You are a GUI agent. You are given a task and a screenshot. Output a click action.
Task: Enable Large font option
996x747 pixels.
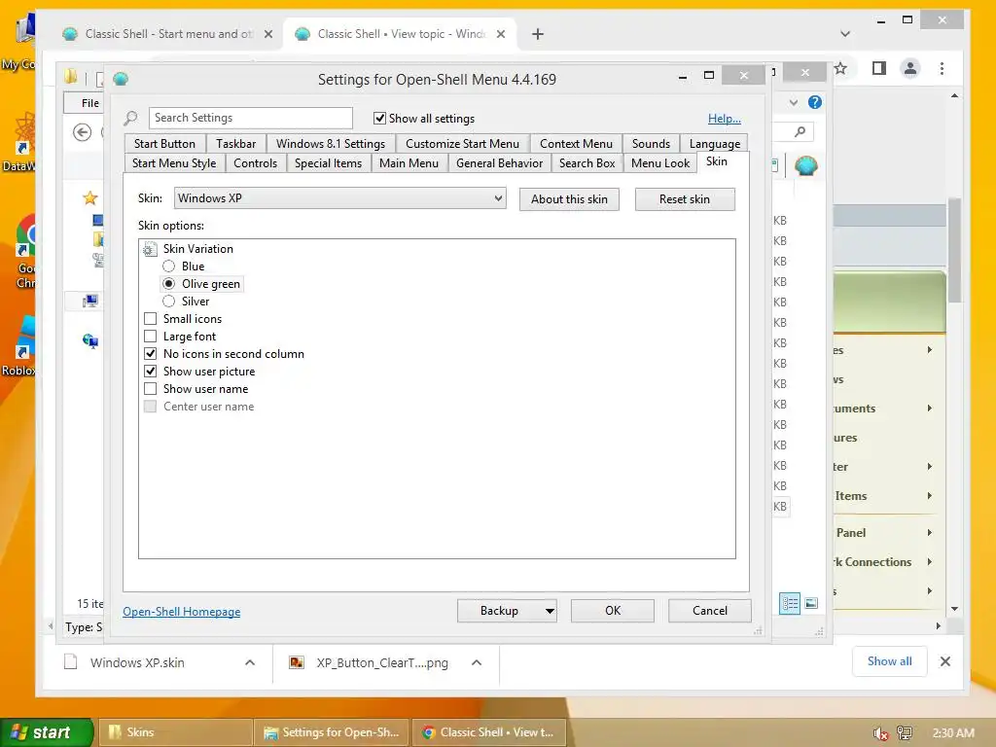click(x=150, y=336)
